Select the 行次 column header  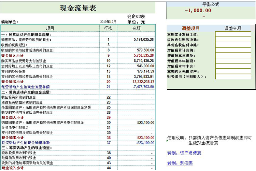108,28
